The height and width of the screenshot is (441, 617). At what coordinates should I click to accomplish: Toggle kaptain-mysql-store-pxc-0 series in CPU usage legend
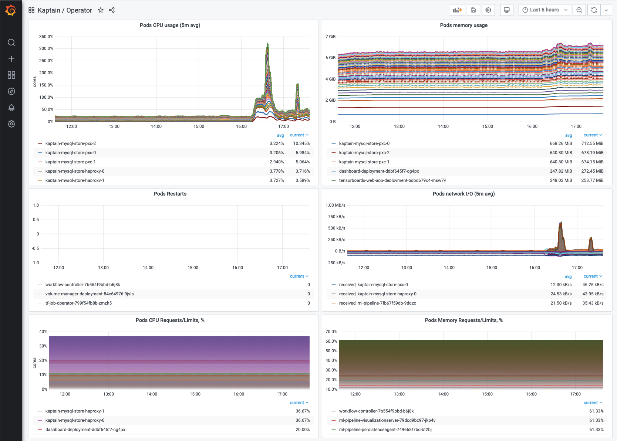tap(71, 153)
